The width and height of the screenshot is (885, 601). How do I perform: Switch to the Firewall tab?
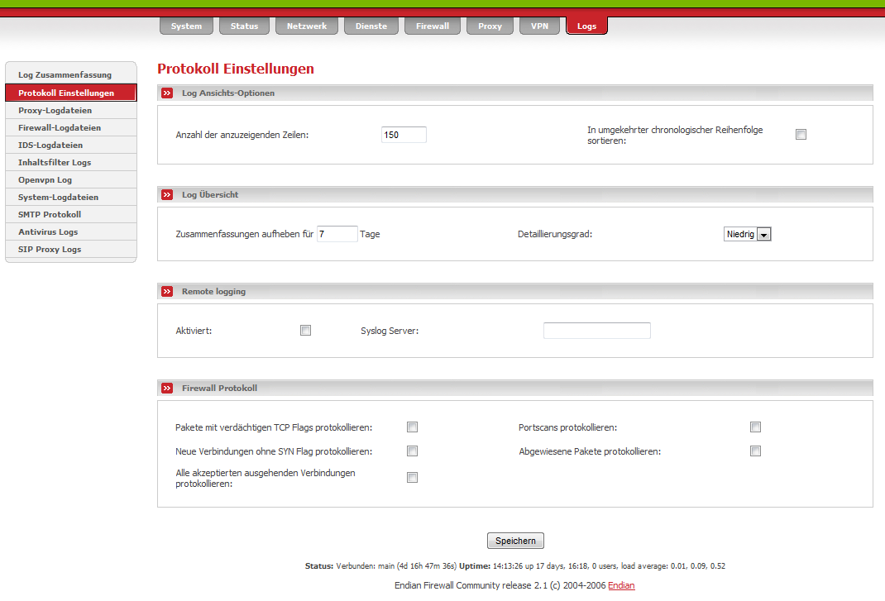[433, 26]
